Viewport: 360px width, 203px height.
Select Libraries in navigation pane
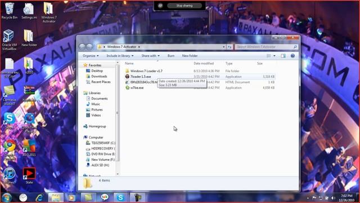pos(94,93)
